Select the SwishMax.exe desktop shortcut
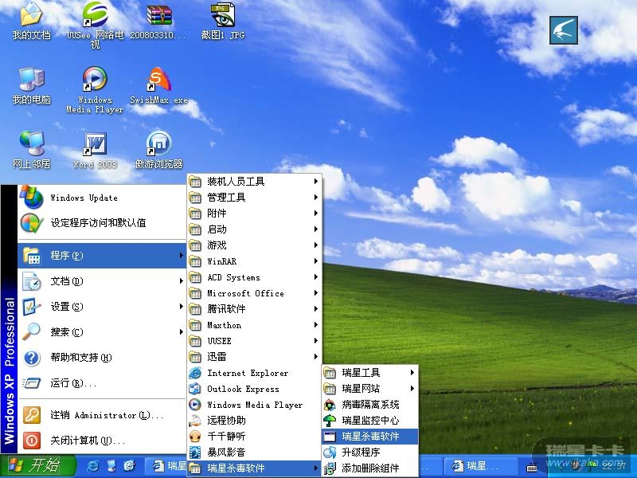Viewport: 637px width, 478px height. tap(158, 86)
